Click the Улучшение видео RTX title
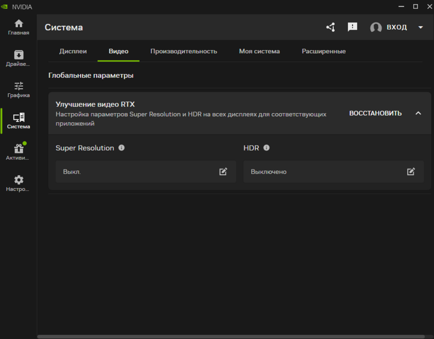Screen dimensions: 434x339 click(x=95, y=104)
